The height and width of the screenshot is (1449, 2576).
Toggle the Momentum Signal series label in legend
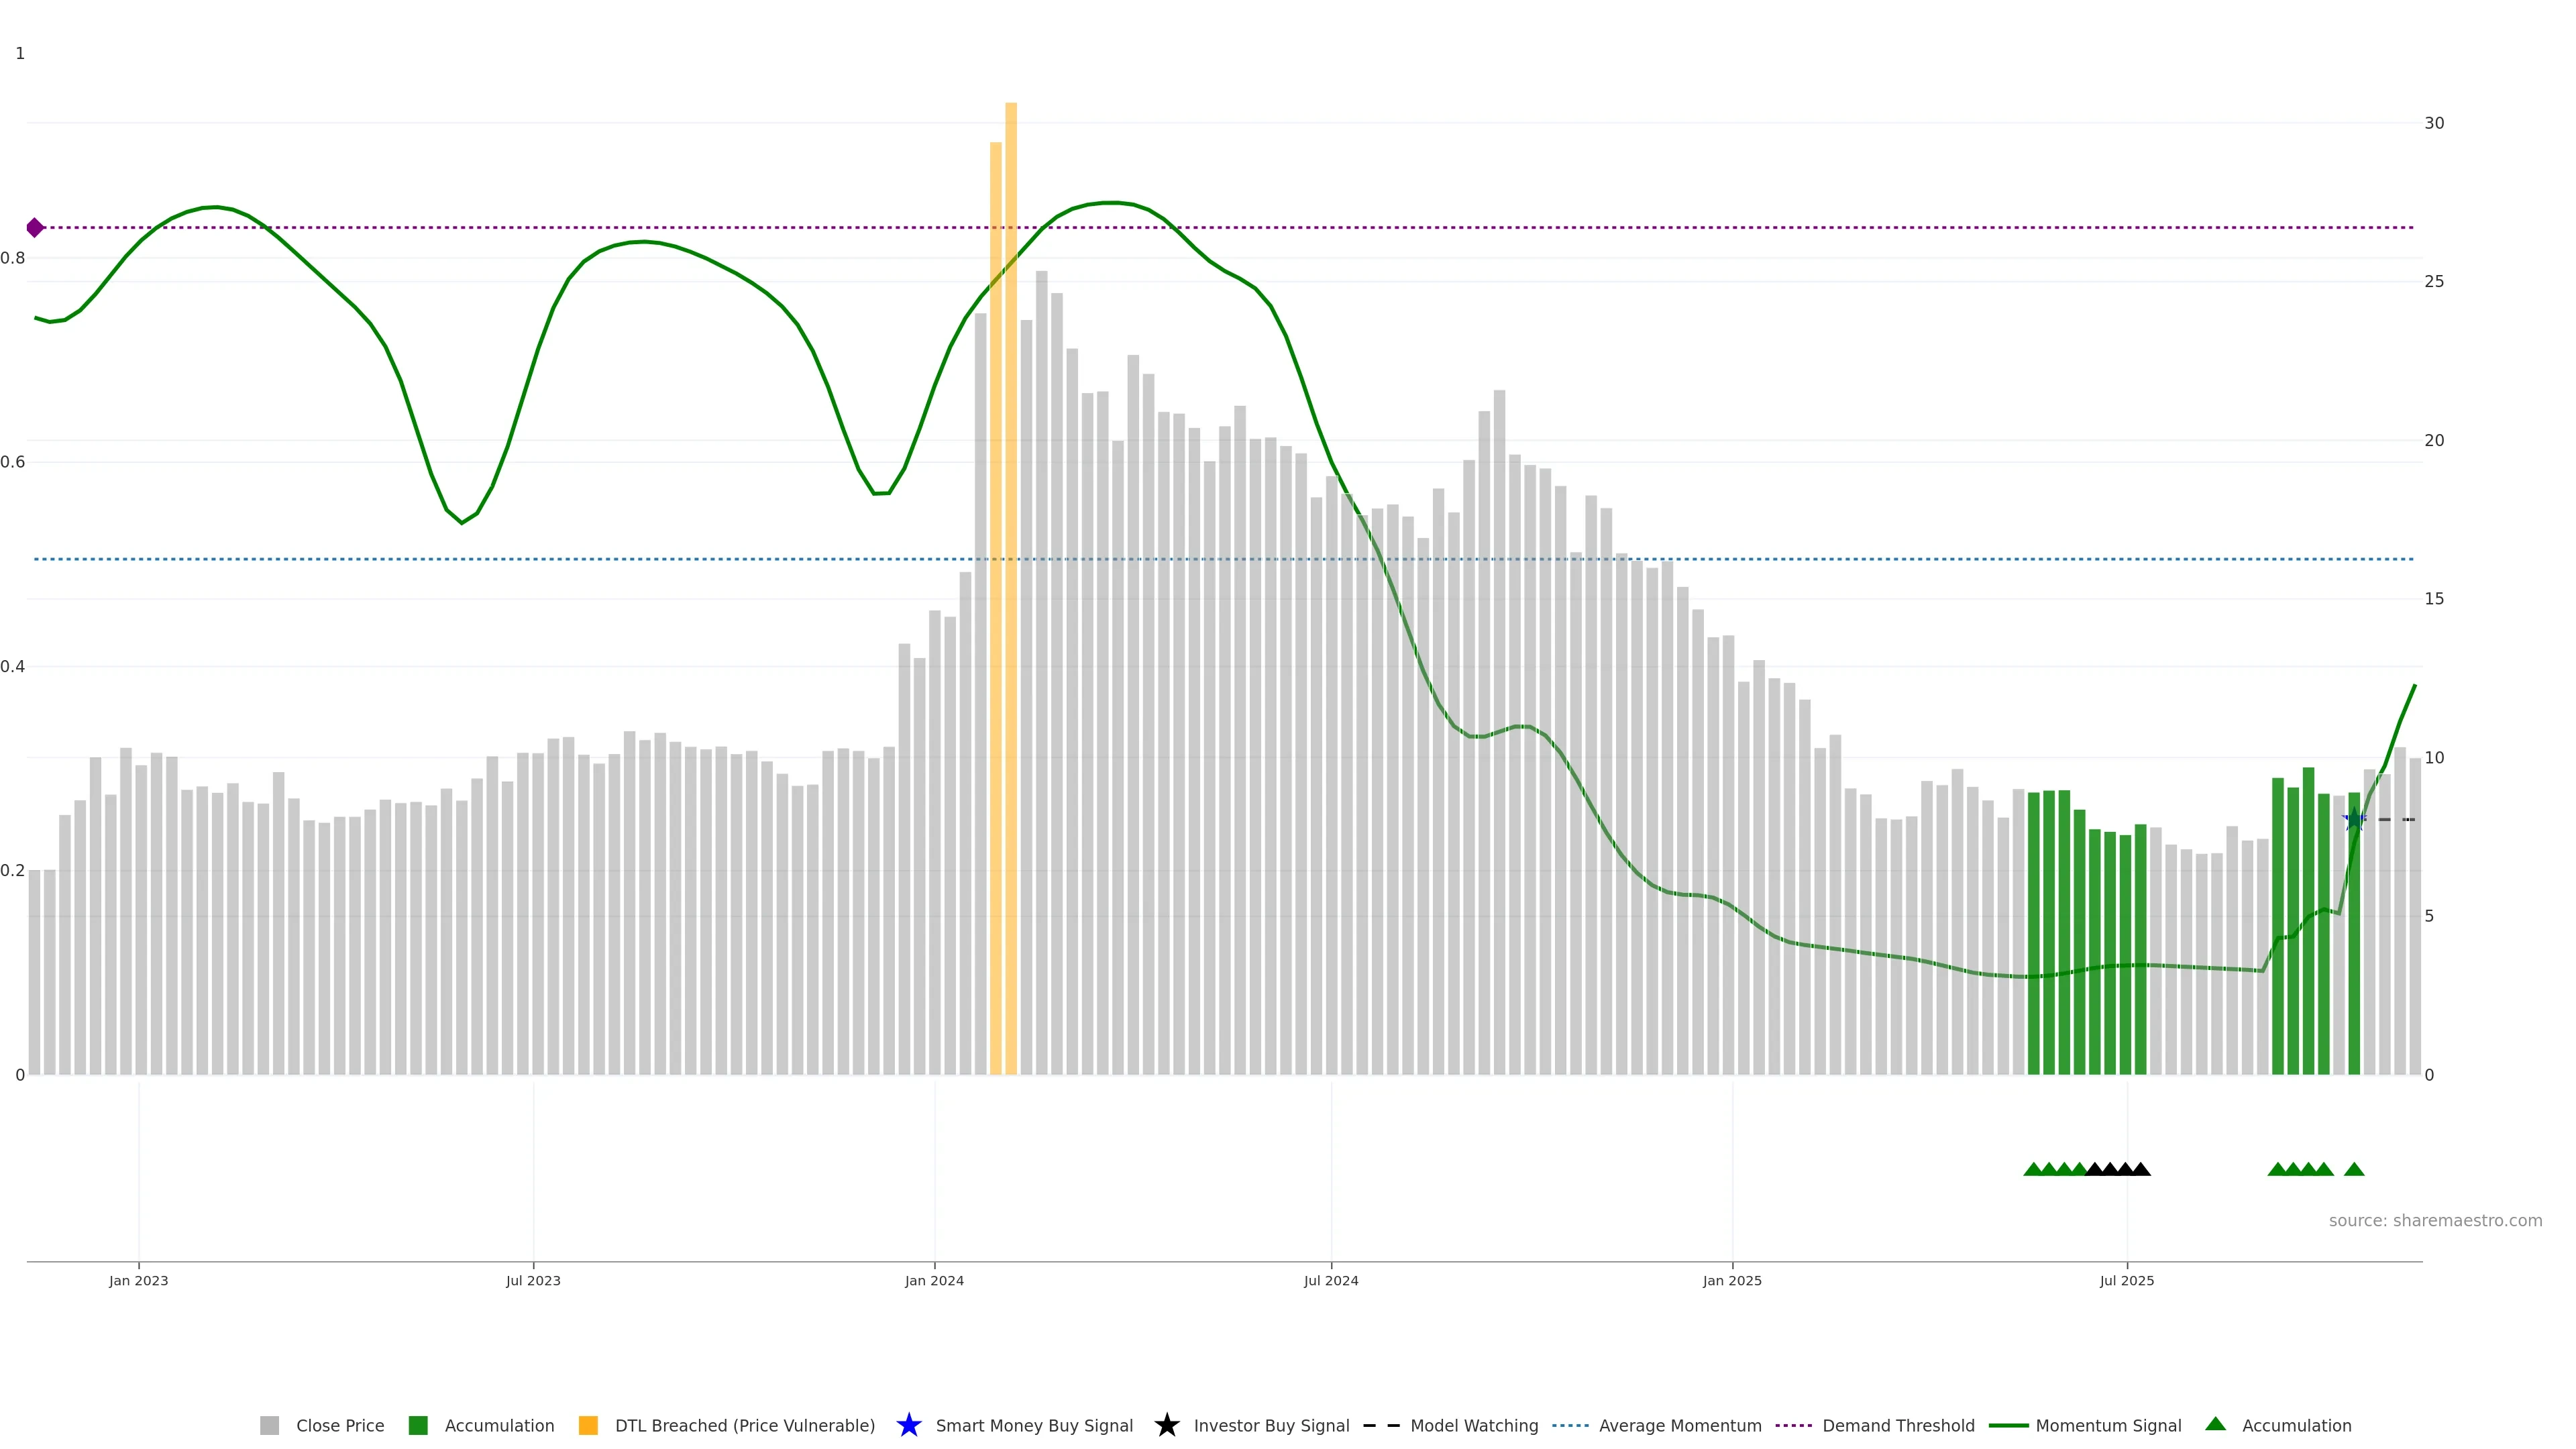tap(2108, 1426)
